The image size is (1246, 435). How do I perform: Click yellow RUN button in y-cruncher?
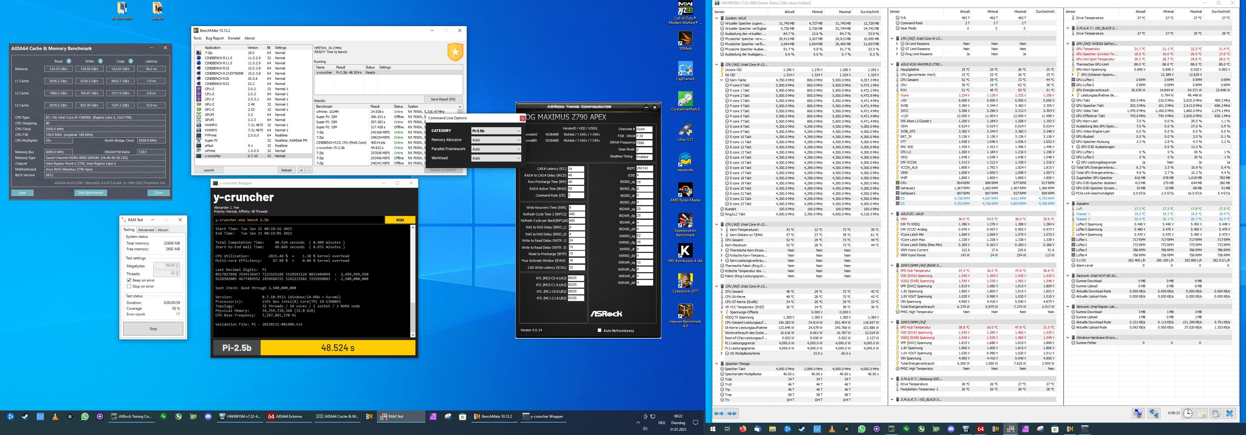[x=400, y=220]
